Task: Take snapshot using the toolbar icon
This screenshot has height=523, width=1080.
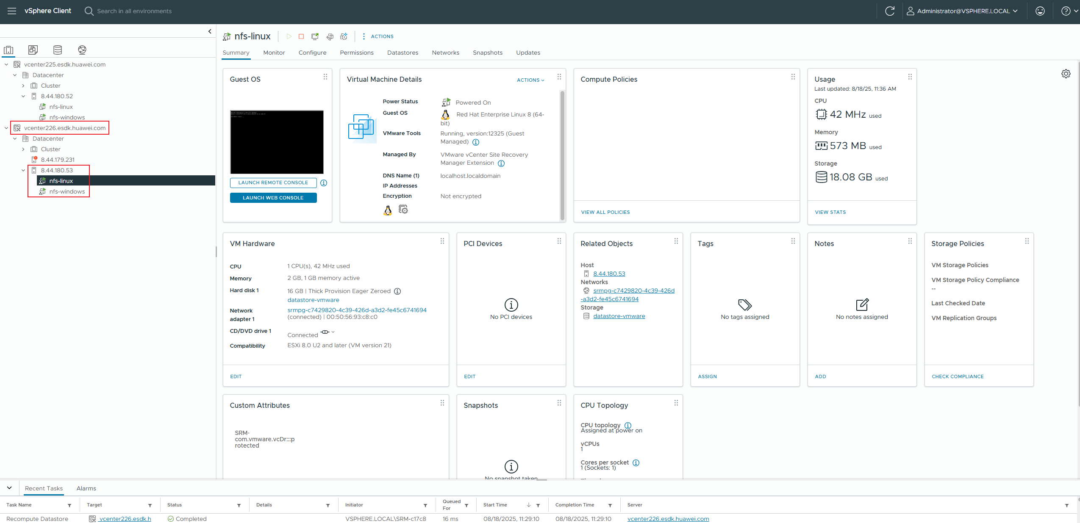Action: (344, 36)
